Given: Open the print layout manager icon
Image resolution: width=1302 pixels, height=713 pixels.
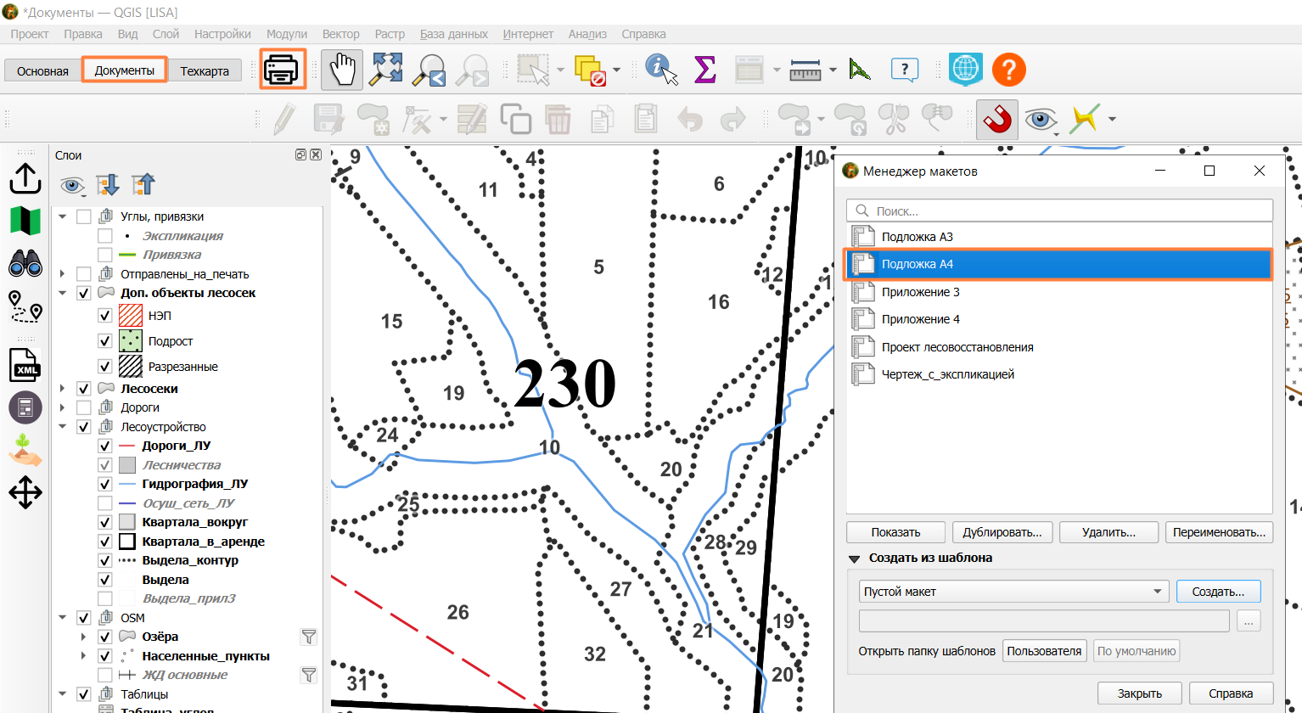Looking at the screenshot, I should 283,69.
